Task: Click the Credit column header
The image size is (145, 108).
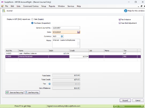Action: coord(79,51)
